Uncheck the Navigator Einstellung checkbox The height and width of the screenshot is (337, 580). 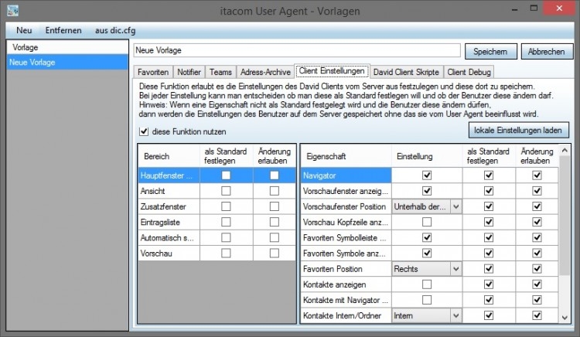pyautogui.click(x=427, y=175)
